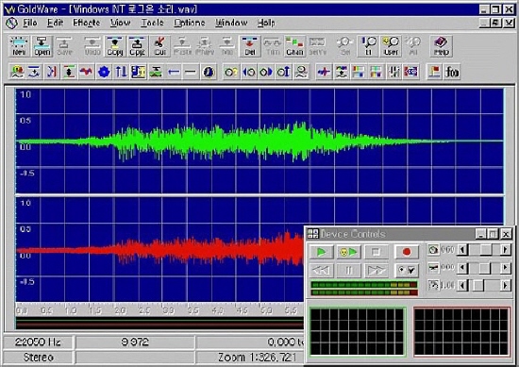Click the left green oscilloscope display
Image resolution: width=519 pixels, height=367 pixels.
pyautogui.click(x=358, y=332)
